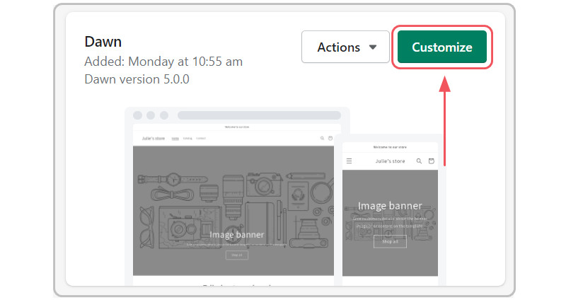Click 'Shop all' button in desktop preview

click(237, 255)
